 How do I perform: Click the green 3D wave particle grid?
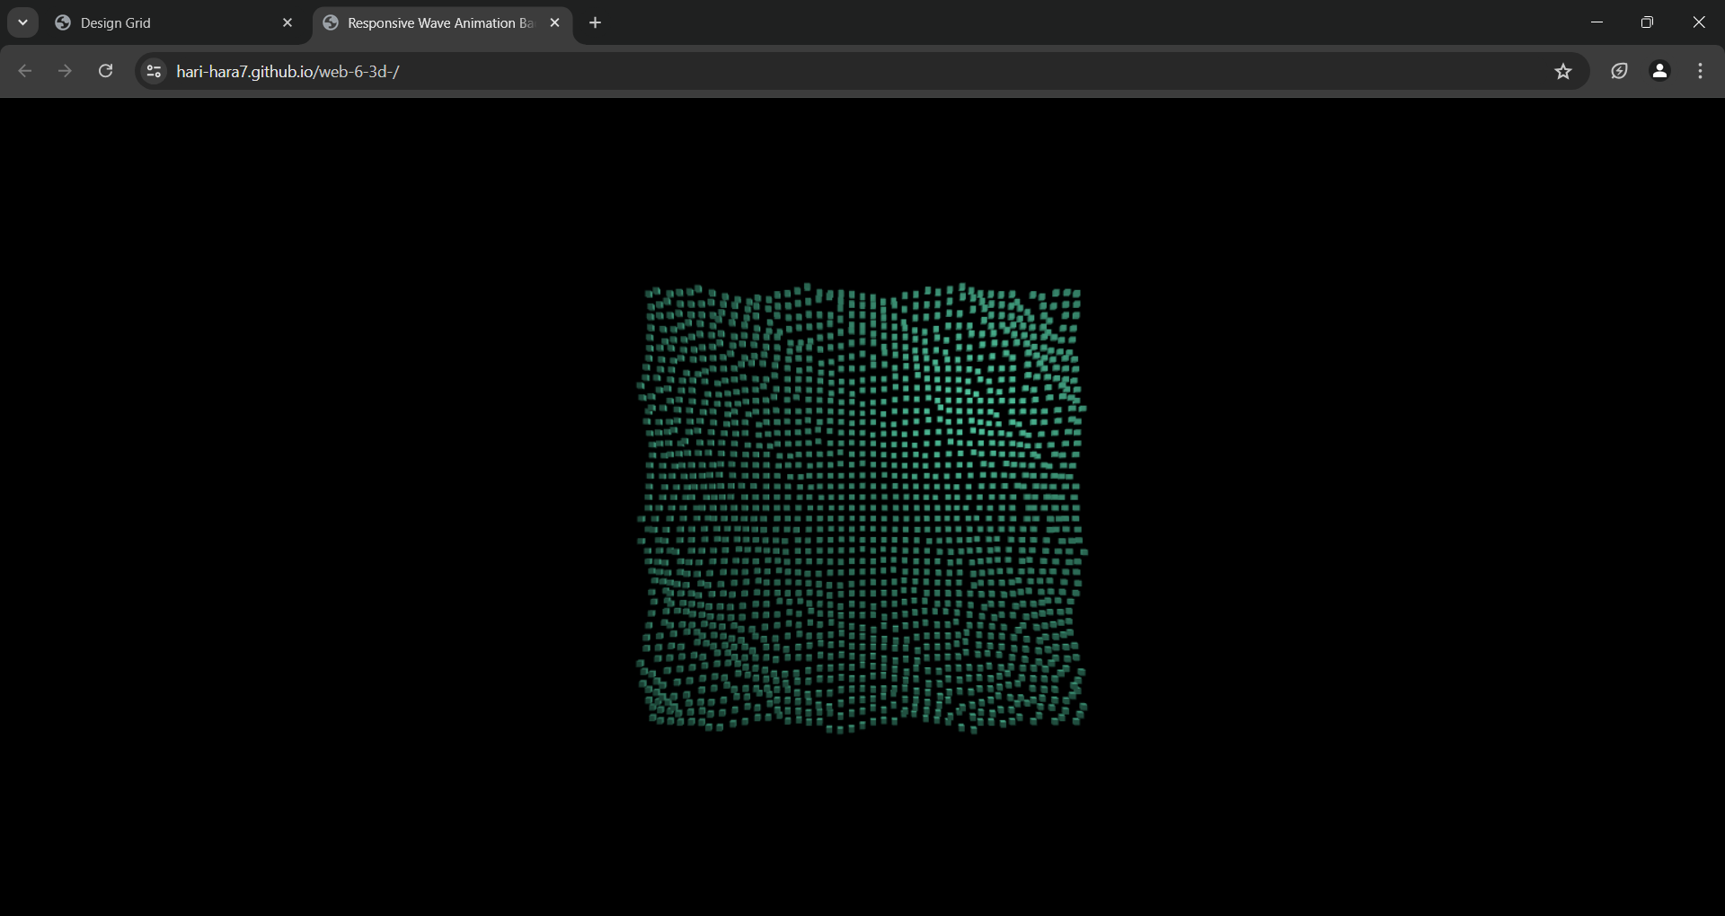coord(862,508)
